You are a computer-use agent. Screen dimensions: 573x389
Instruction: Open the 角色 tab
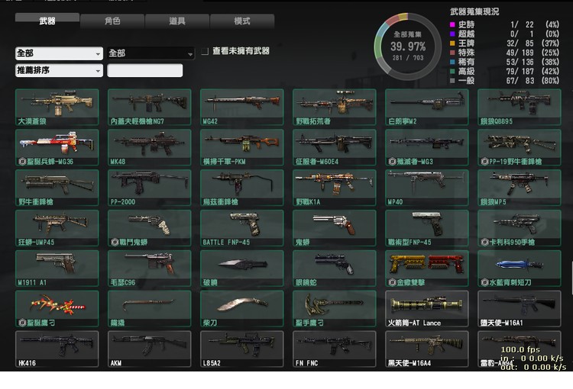112,21
